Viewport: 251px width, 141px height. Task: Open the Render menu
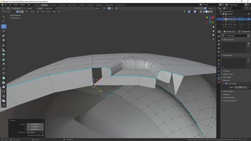click(16, 5)
